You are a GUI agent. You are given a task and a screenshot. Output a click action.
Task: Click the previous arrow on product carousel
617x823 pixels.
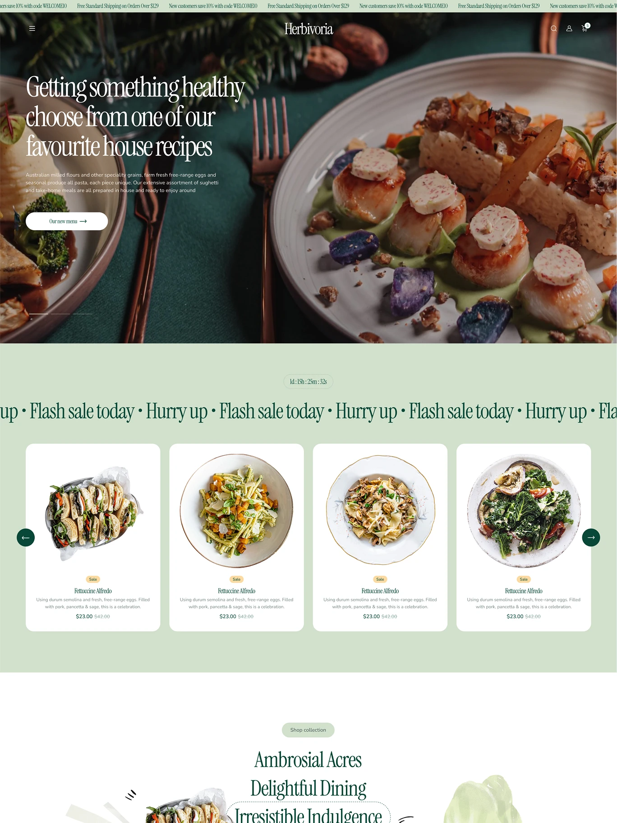click(26, 537)
